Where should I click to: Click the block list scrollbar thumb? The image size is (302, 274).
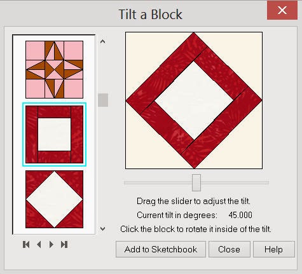(103, 100)
